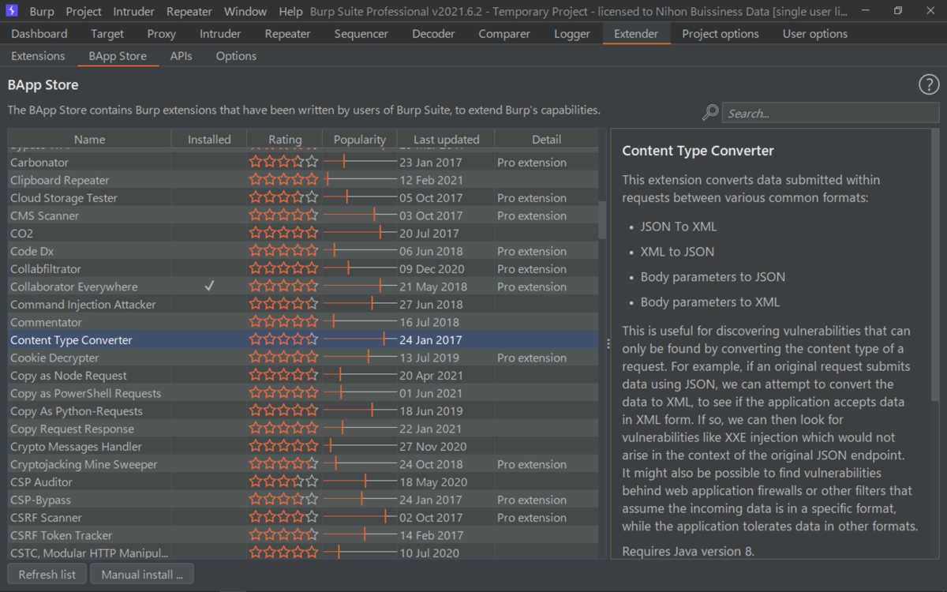Select the Collaborator Everywhere extension
Screen dimensions: 947x592
[304, 287]
